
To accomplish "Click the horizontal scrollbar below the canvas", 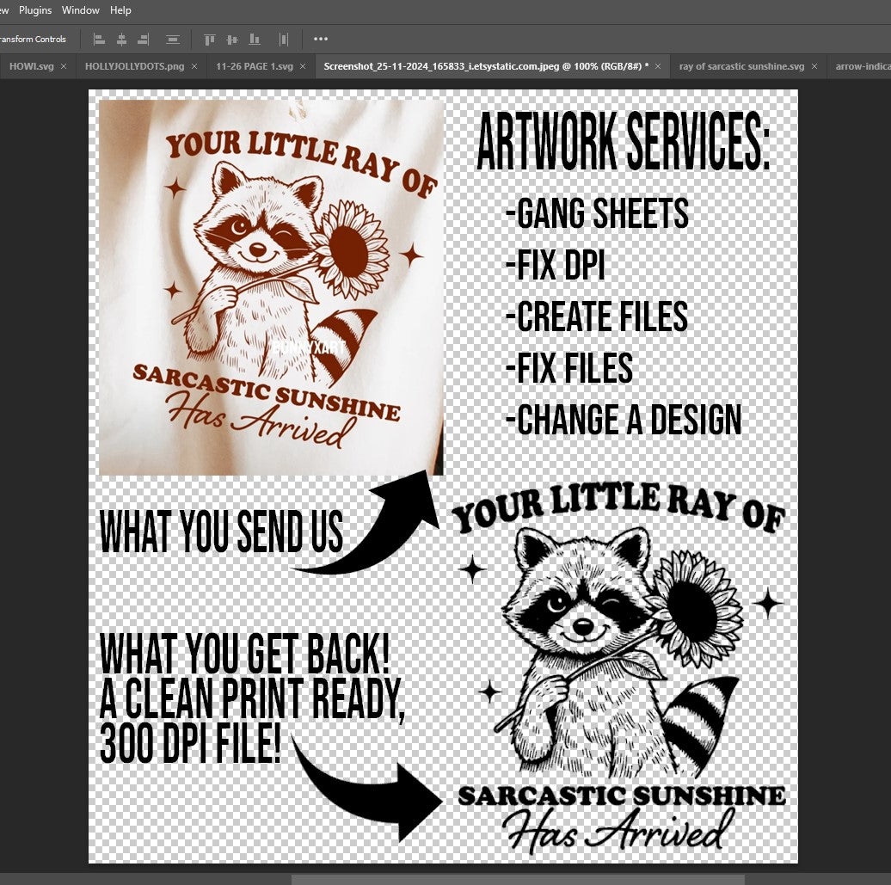I will [518, 879].
